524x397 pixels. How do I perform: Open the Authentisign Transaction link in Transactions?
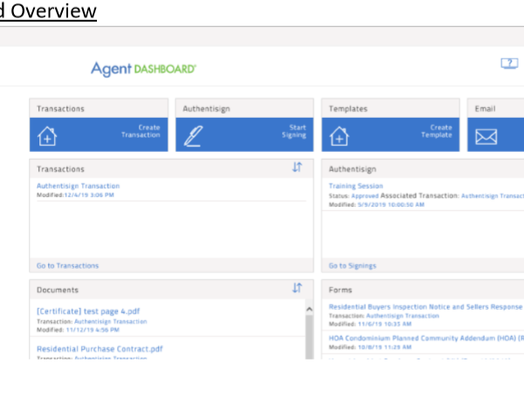(78, 186)
